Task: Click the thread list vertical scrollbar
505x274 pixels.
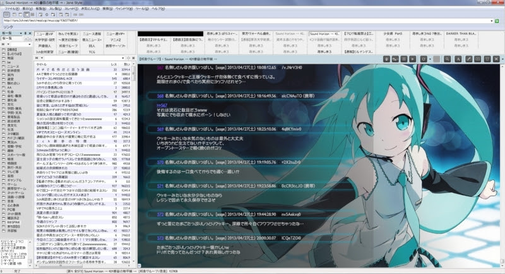Action: (134, 164)
